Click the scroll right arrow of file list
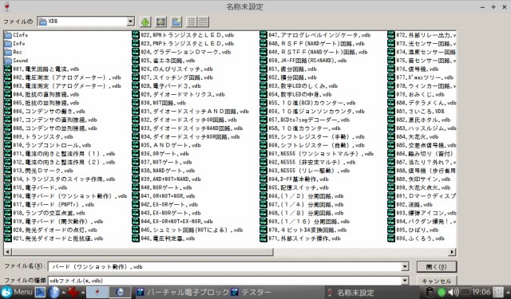Viewport: 511px width, 299px height. 452,252
